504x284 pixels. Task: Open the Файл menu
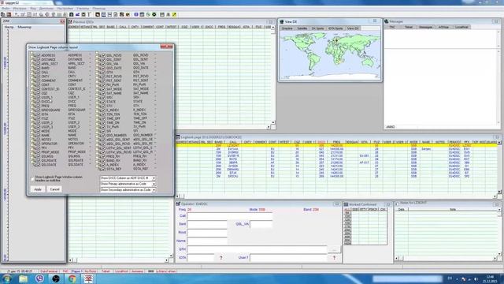pyautogui.click(x=6, y=9)
